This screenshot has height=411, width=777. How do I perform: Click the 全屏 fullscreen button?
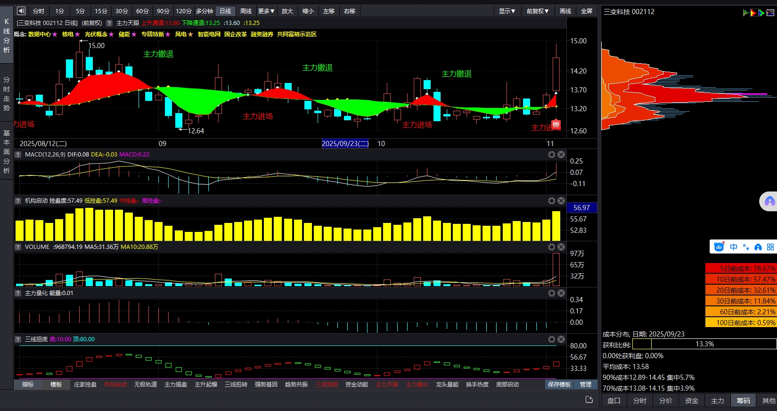(587, 11)
